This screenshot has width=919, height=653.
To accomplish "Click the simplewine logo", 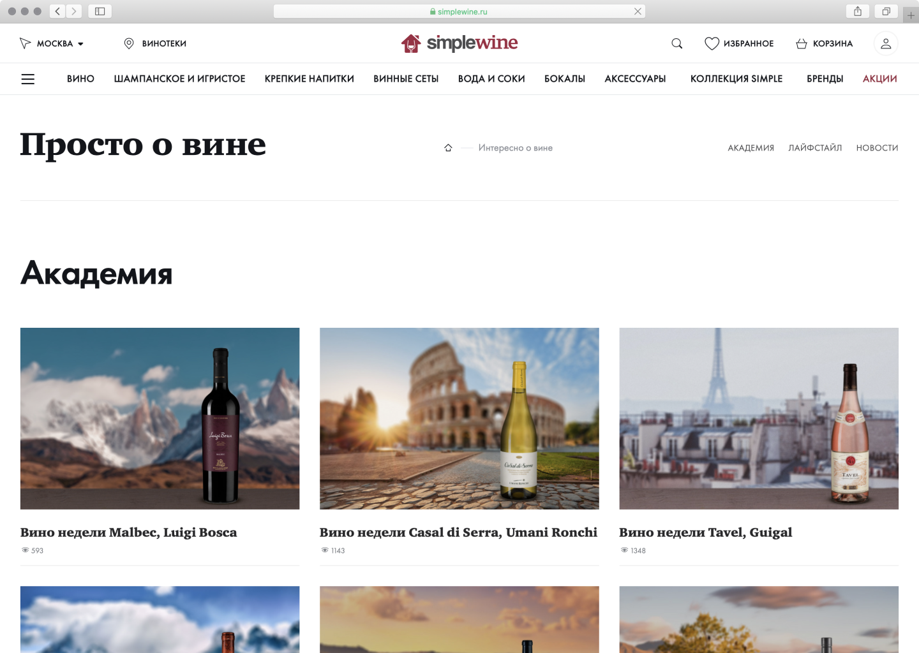I will tap(459, 43).
